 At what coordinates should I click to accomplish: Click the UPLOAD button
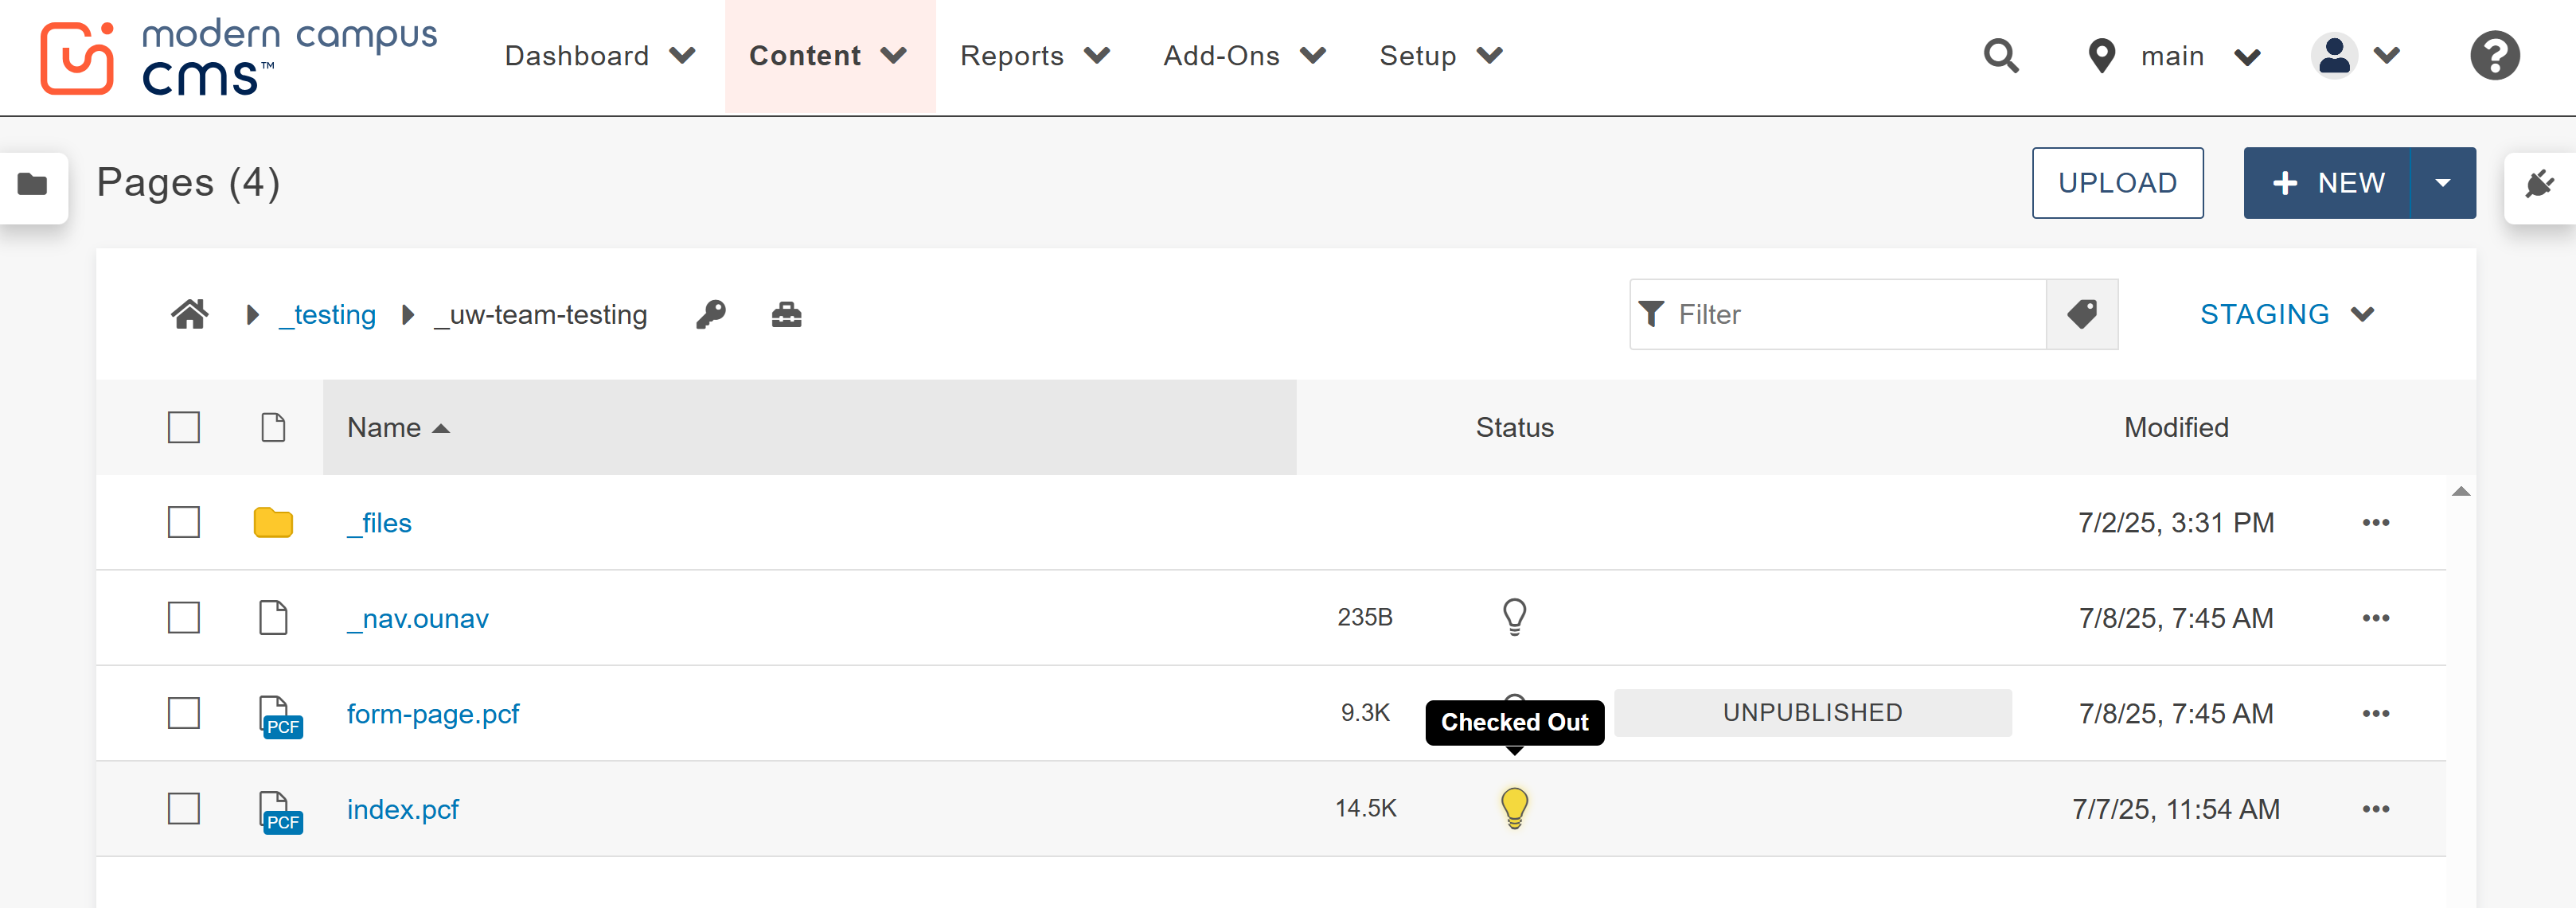click(2118, 183)
